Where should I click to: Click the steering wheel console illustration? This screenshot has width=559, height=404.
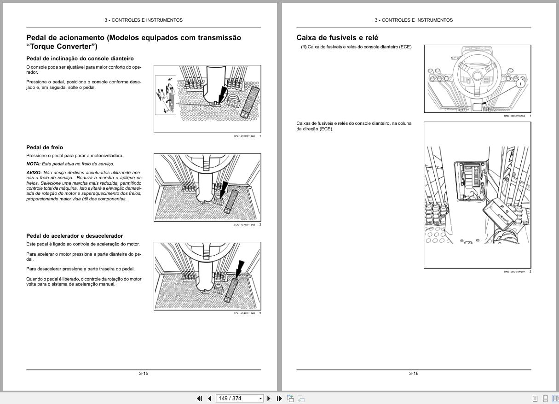[x=478, y=78]
